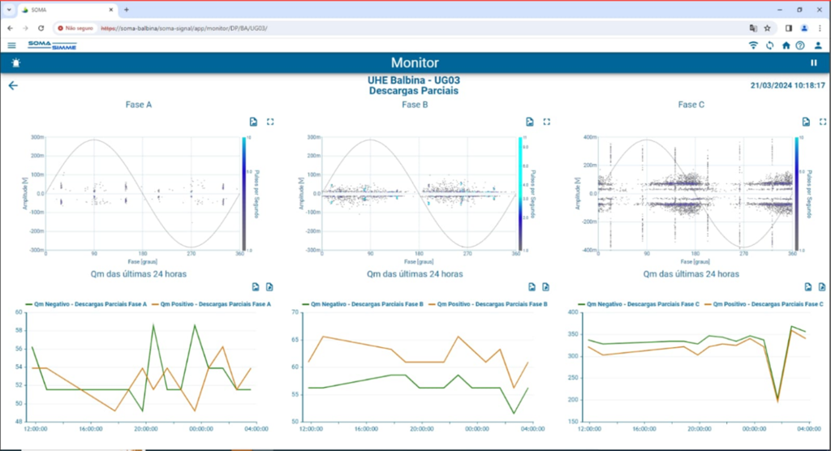Open the user account icon in header
This screenshot has height=451, width=831.
tap(818, 45)
